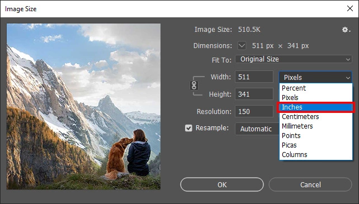
Task: Select Columns from the units list
Action: click(x=316, y=155)
